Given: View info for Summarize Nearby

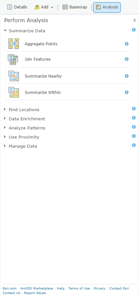Looking at the screenshot, I should [x=127, y=76].
